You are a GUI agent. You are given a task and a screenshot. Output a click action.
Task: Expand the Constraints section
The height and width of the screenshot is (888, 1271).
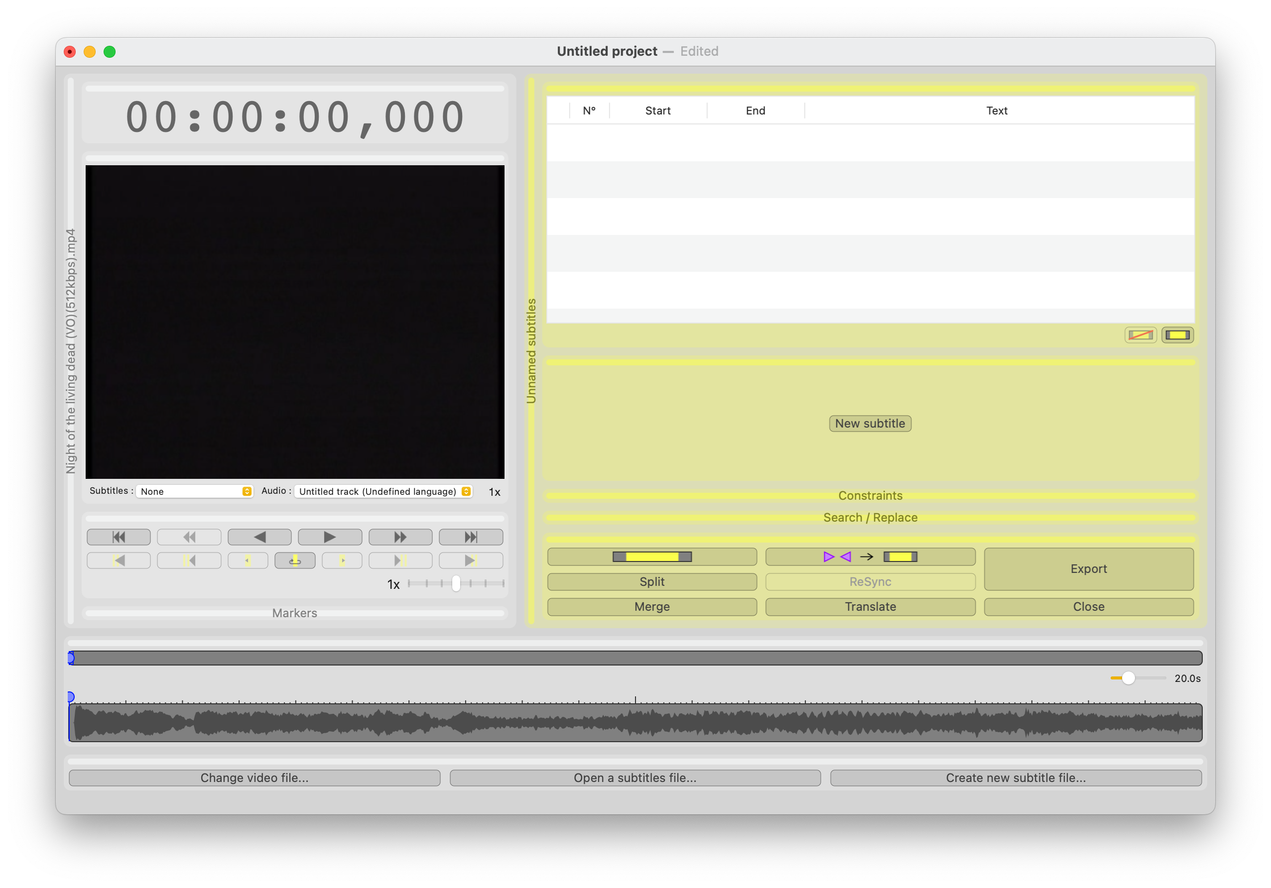870,495
